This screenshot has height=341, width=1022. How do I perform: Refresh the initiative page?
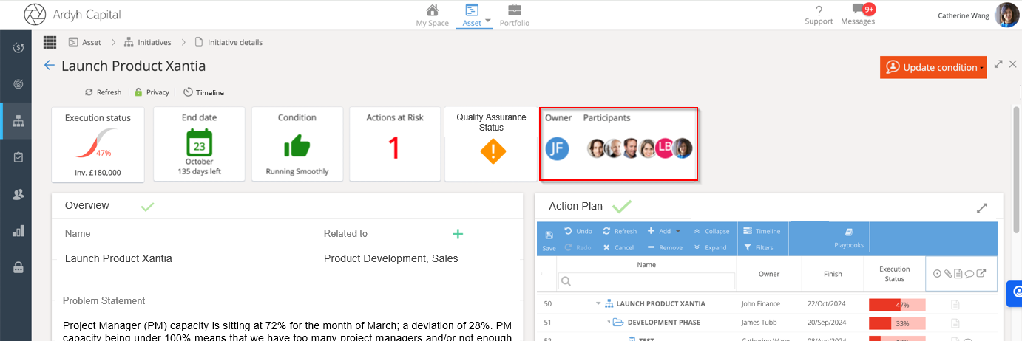103,92
